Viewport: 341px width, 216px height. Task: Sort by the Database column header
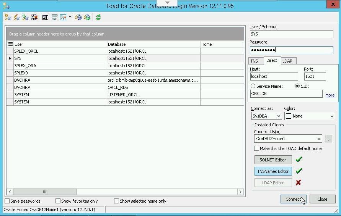[153, 44]
